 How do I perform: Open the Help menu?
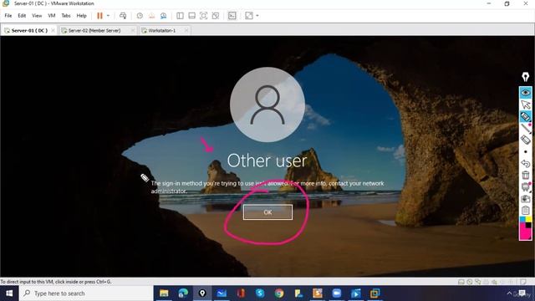(x=82, y=16)
